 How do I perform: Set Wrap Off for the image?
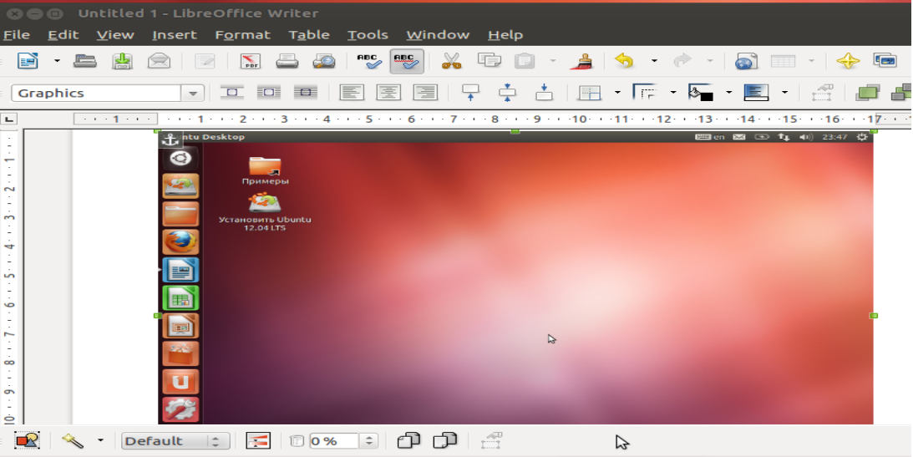231,93
